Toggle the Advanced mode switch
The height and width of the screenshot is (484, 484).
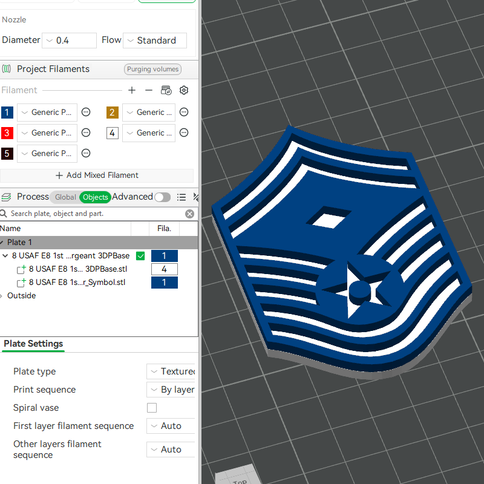163,197
